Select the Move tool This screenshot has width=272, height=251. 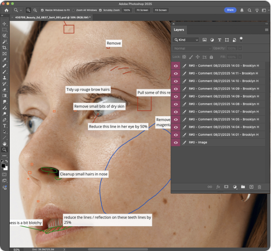click(x=4, y=24)
